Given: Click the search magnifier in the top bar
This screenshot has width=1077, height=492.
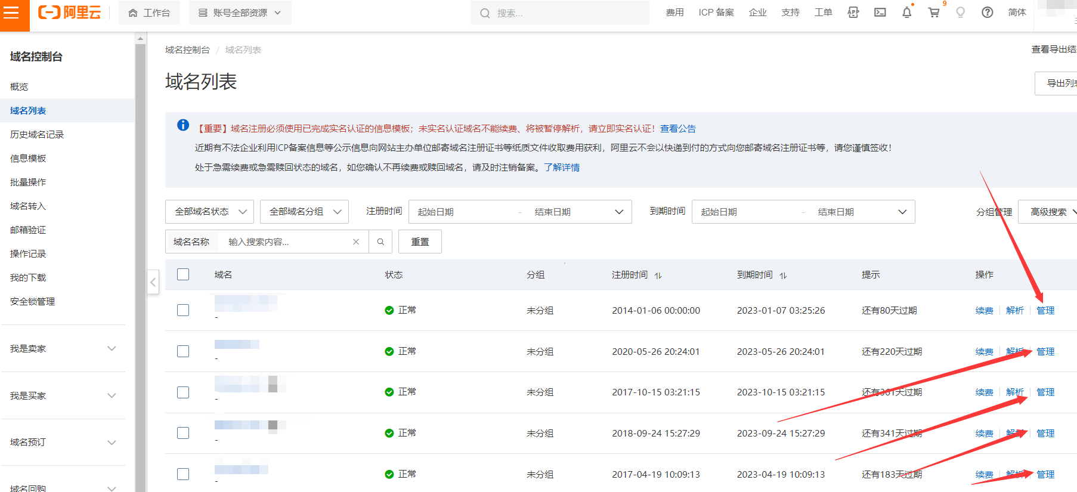Looking at the screenshot, I should tap(485, 13).
